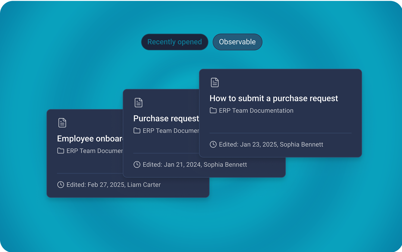Switch to the Recently opened tab

pyautogui.click(x=174, y=42)
